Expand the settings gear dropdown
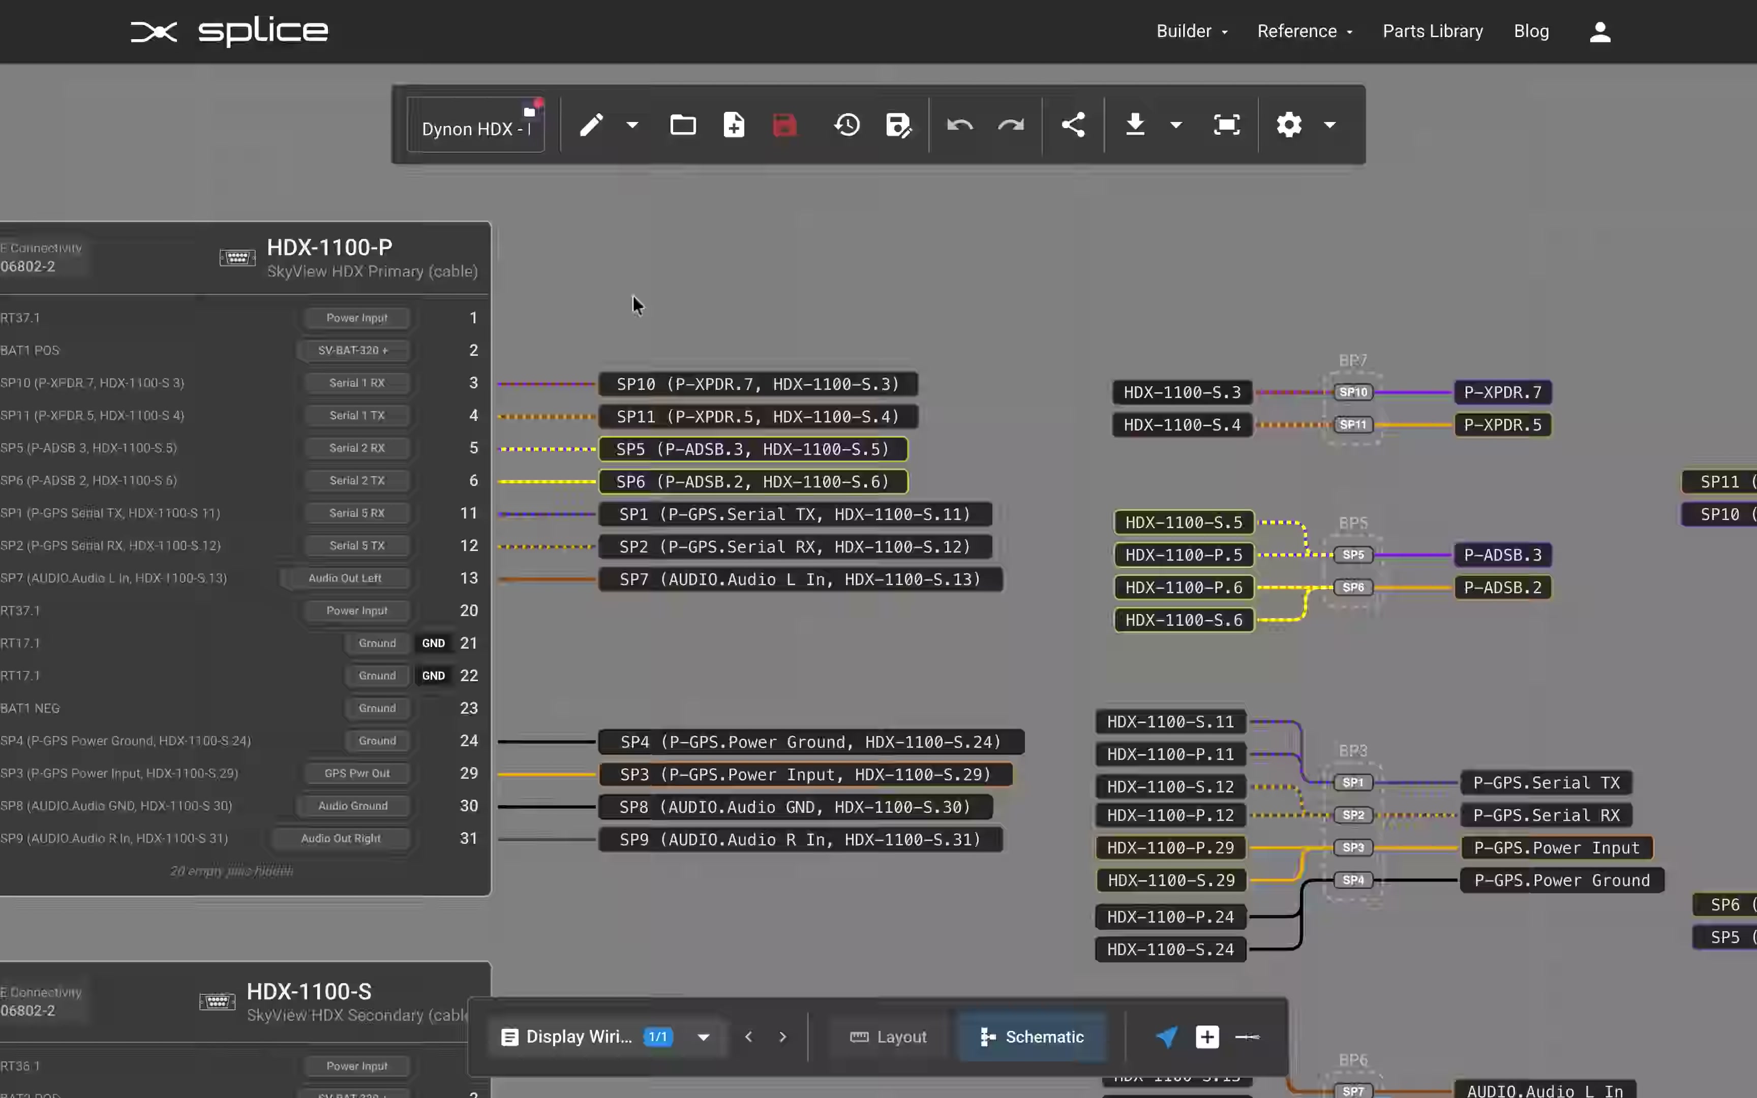The image size is (1757, 1098). (1329, 125)
